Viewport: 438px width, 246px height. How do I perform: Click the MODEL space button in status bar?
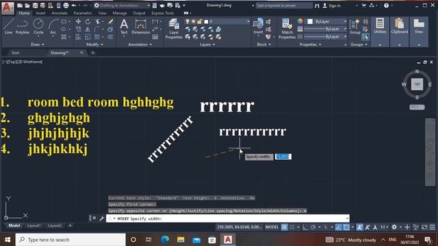pyautogui.click(x=272, y=227)
